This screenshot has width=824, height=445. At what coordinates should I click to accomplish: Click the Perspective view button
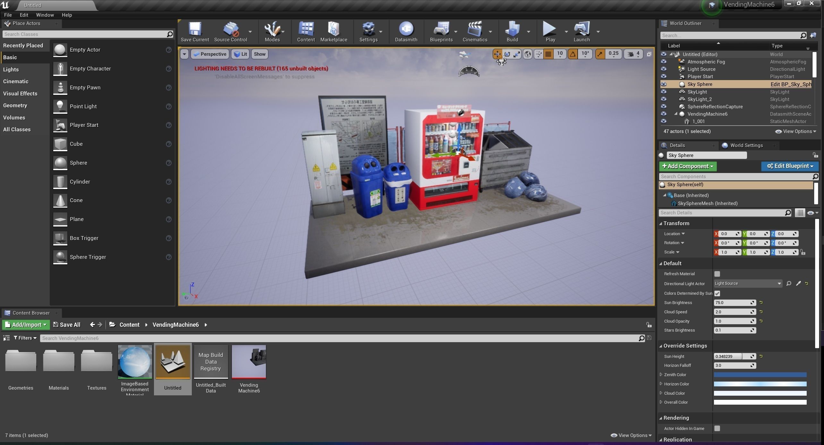[210, 54]
